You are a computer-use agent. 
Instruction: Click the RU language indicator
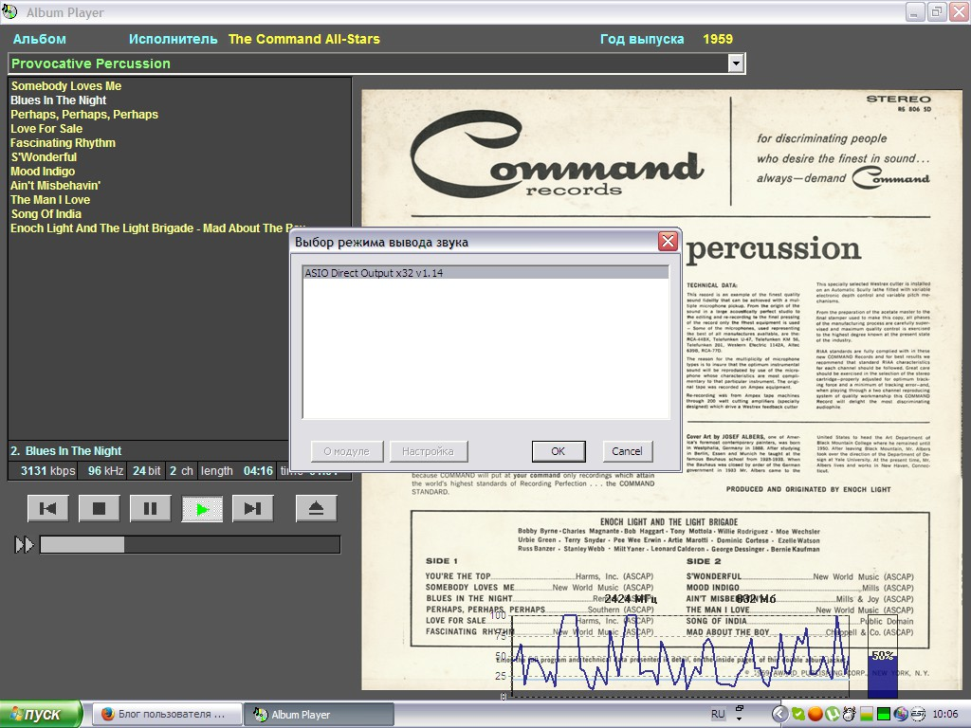718,715
